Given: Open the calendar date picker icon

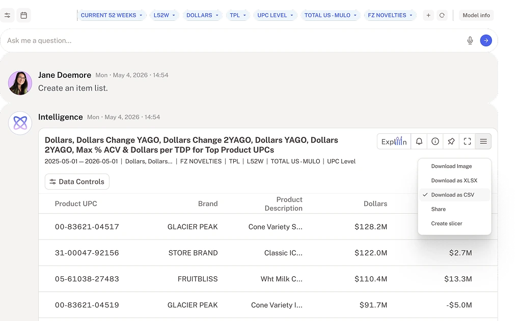Looking at the screenshot, I should 23,15.
